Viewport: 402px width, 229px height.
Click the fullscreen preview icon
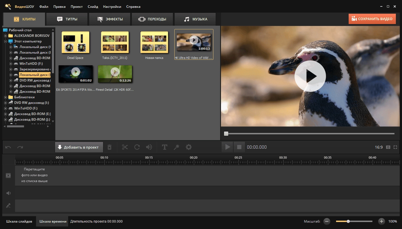pyautogui.click(x=395, y=147)
